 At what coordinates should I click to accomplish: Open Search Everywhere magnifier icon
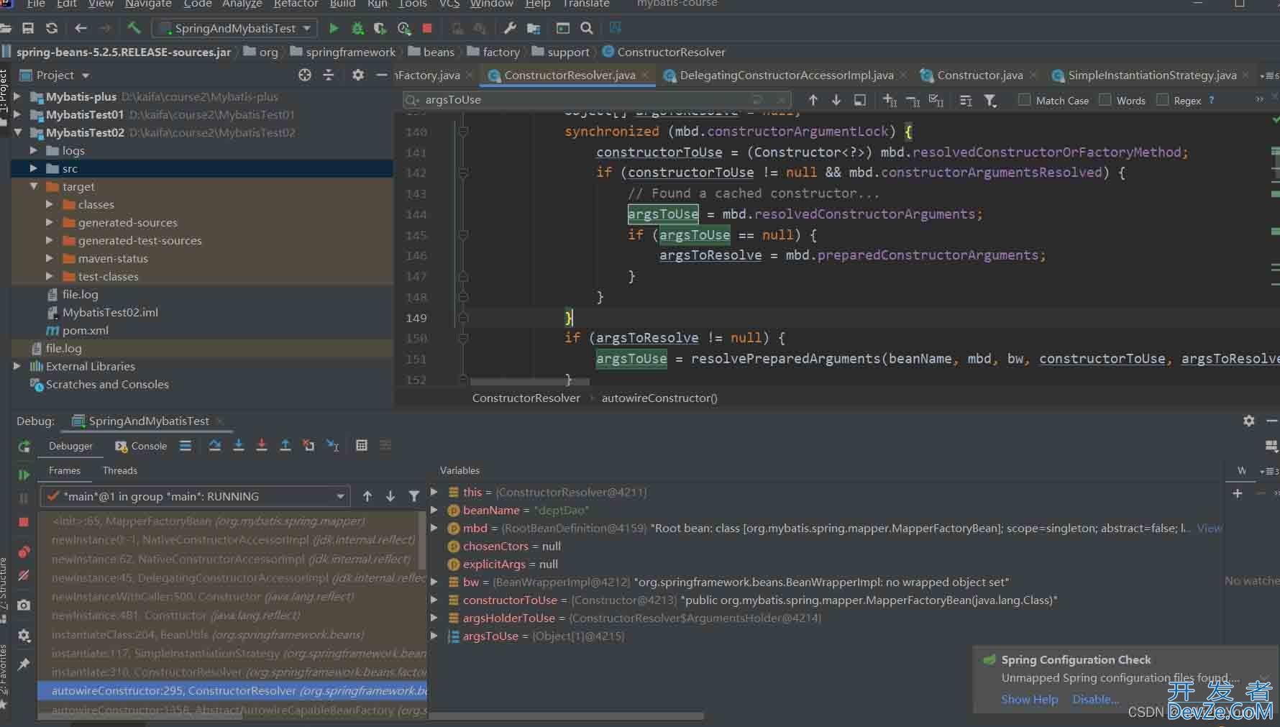587,28
